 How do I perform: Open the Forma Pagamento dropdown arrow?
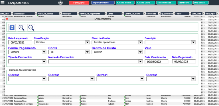tap(44, 52)
